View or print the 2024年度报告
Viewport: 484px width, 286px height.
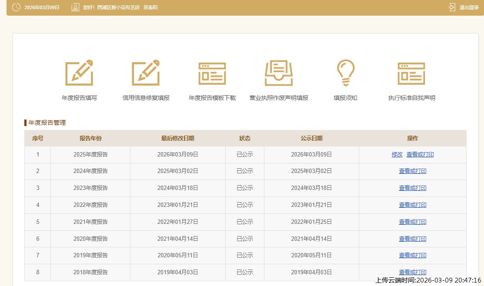(x=413, y=171)
